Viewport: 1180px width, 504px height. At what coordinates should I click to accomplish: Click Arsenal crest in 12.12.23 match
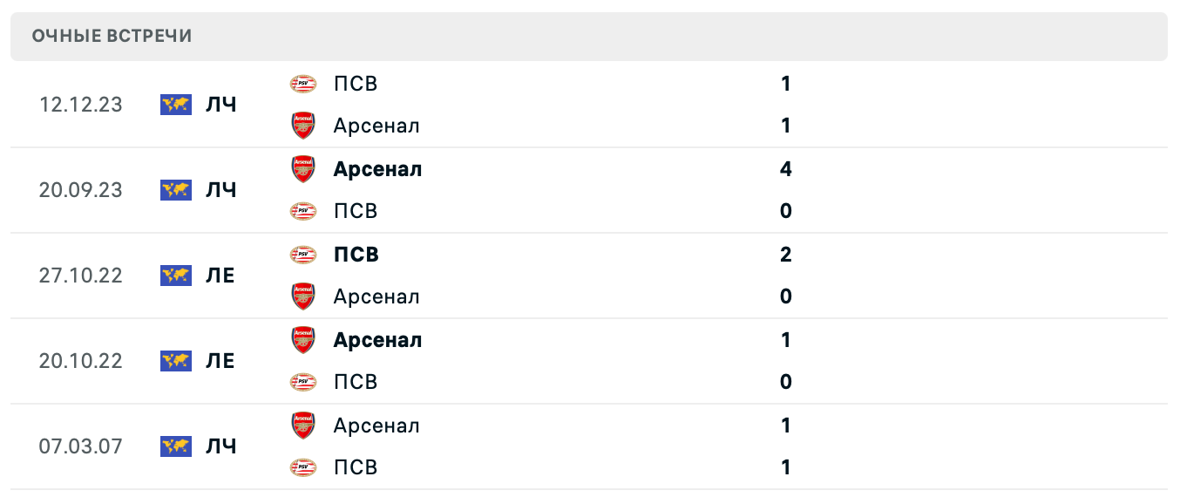pyautogui.click(x=302, y=126)
